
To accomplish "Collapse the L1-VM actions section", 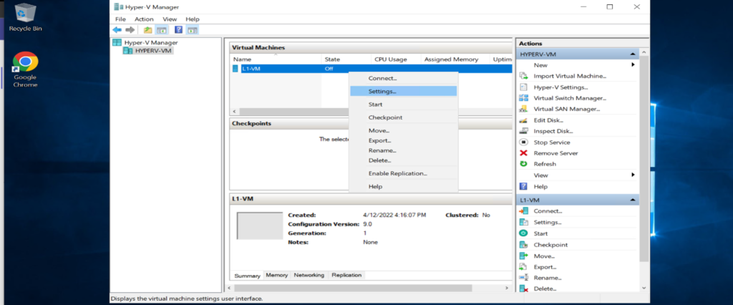I will point(633,200).
